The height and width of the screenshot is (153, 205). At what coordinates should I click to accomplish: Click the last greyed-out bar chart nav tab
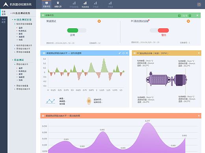(x=110, y=4)
